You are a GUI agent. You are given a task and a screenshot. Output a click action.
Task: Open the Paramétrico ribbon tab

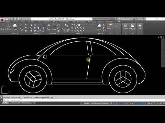pos(31,22)
